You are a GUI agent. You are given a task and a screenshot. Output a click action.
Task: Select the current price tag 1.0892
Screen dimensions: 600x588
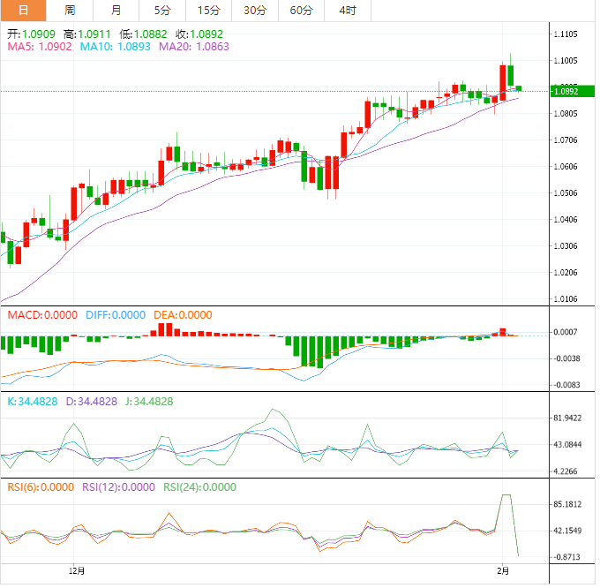coord(565,91)
